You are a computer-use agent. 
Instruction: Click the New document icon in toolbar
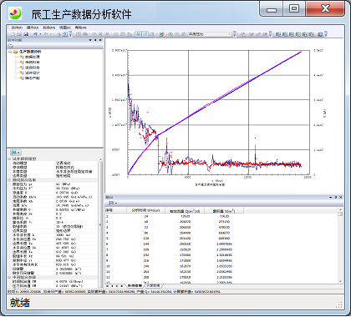tap(13, 34)
